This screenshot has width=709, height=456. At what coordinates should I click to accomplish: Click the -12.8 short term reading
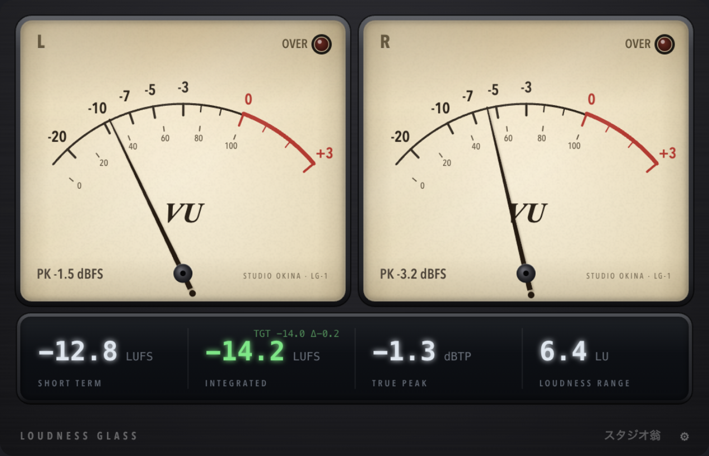click(77, 351)
